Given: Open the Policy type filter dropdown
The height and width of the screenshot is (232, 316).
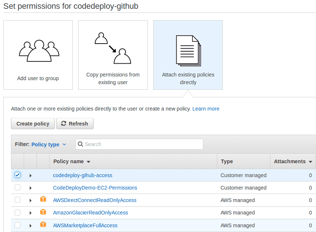Looking at the screenshot, I should click(49, 144).
